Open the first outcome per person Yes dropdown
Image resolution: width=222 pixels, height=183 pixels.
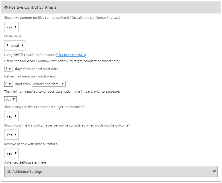[11, 135]
